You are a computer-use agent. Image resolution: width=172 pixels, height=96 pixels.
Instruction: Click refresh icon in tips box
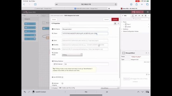[147, 75]
